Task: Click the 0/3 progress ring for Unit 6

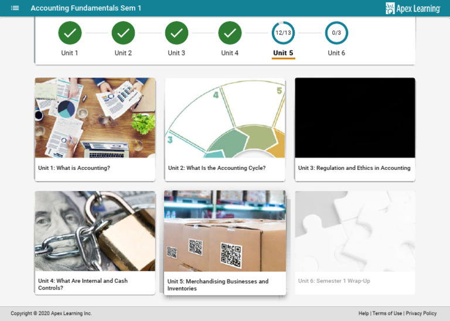Action: click(x=336, y=33)
